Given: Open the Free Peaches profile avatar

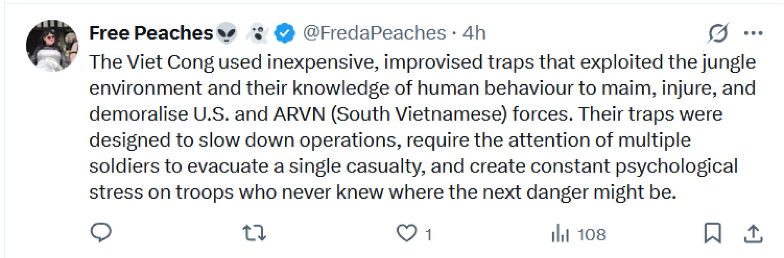Looking at the screenshot, I should (52, 46).
